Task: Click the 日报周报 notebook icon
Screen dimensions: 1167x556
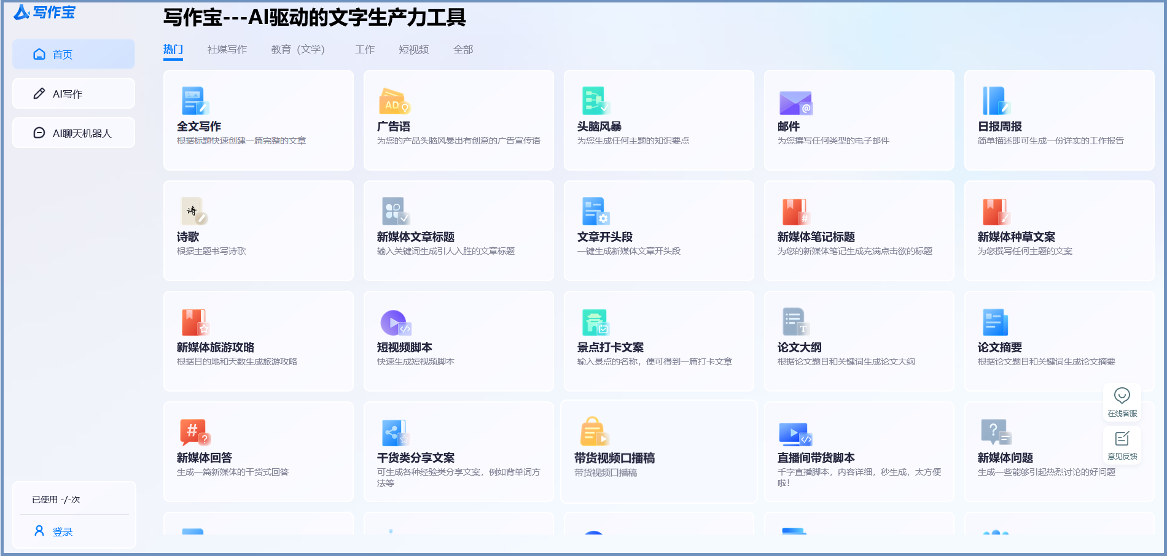Action: coord(996,101)
